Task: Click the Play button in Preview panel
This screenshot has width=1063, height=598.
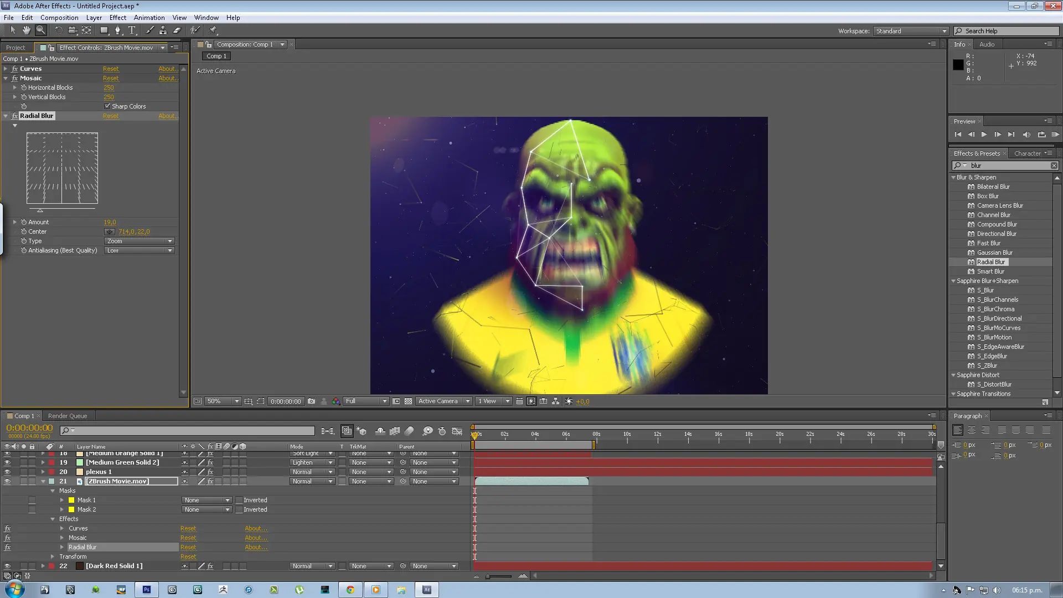Action: 984,135
